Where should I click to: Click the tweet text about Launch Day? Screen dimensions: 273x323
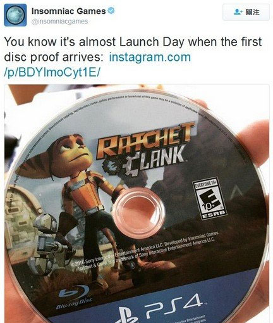pos(133,49)
